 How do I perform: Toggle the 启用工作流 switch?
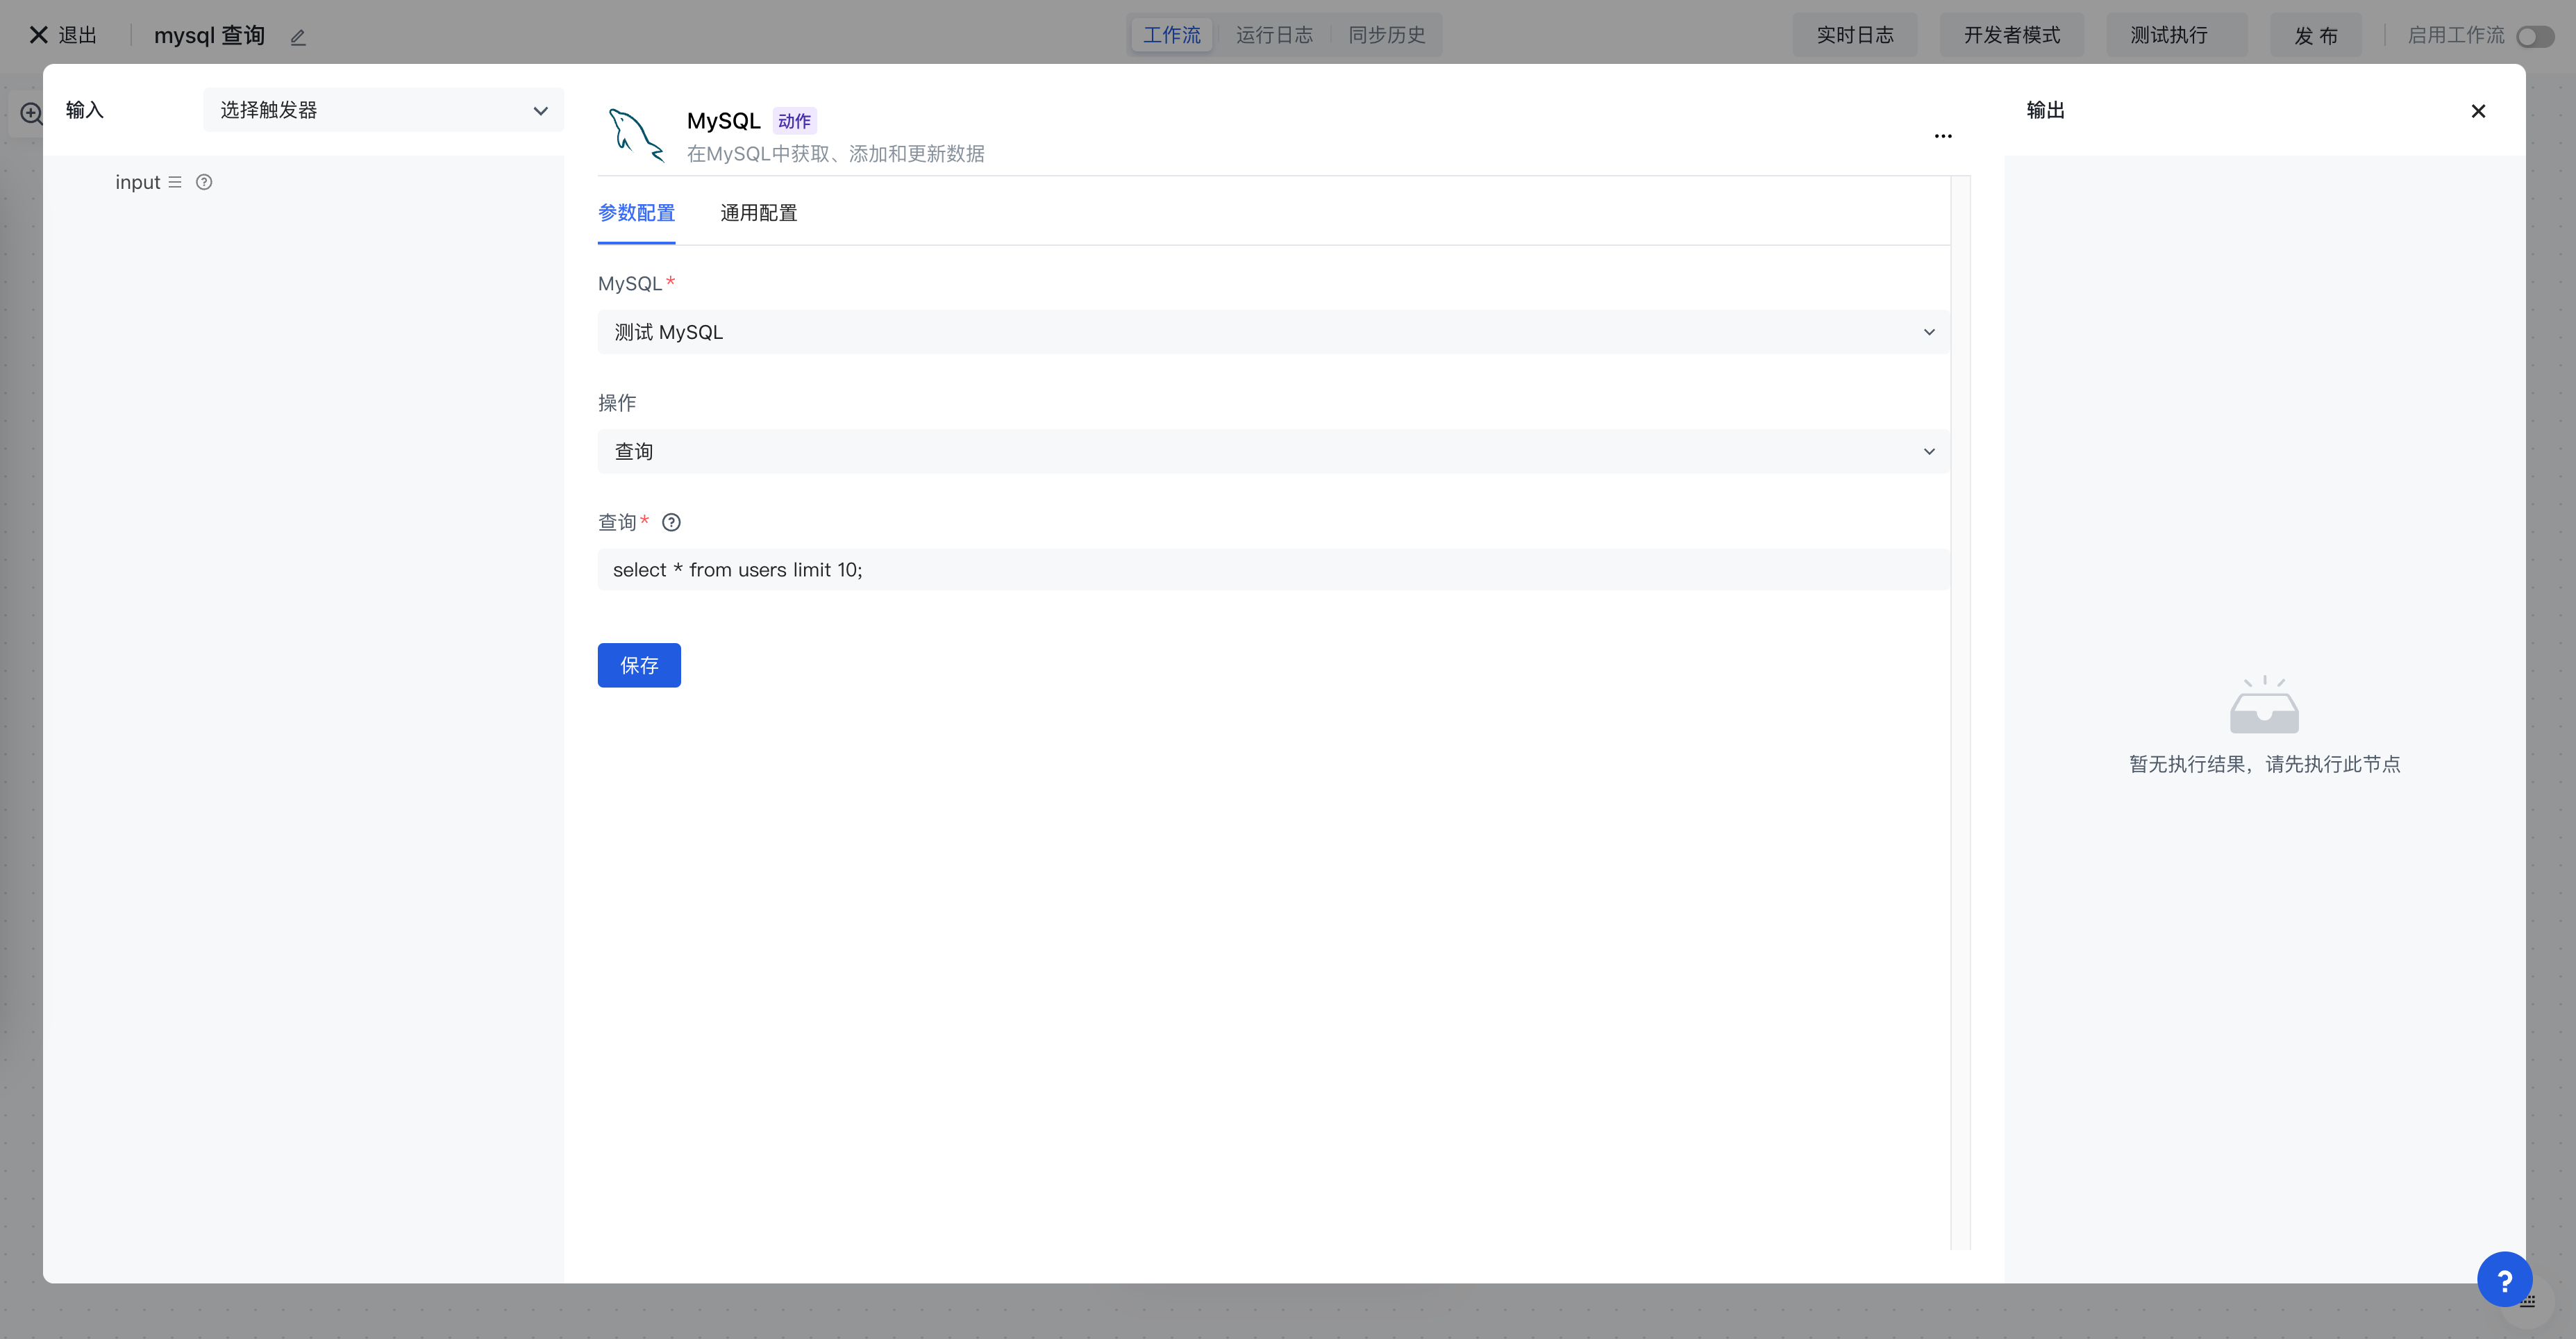2535,36
